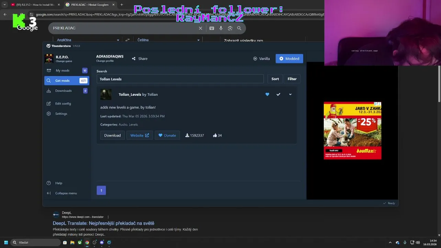Swap translation languages arrows icon
The image size is (441, 248).
click(x=128, y=40)
